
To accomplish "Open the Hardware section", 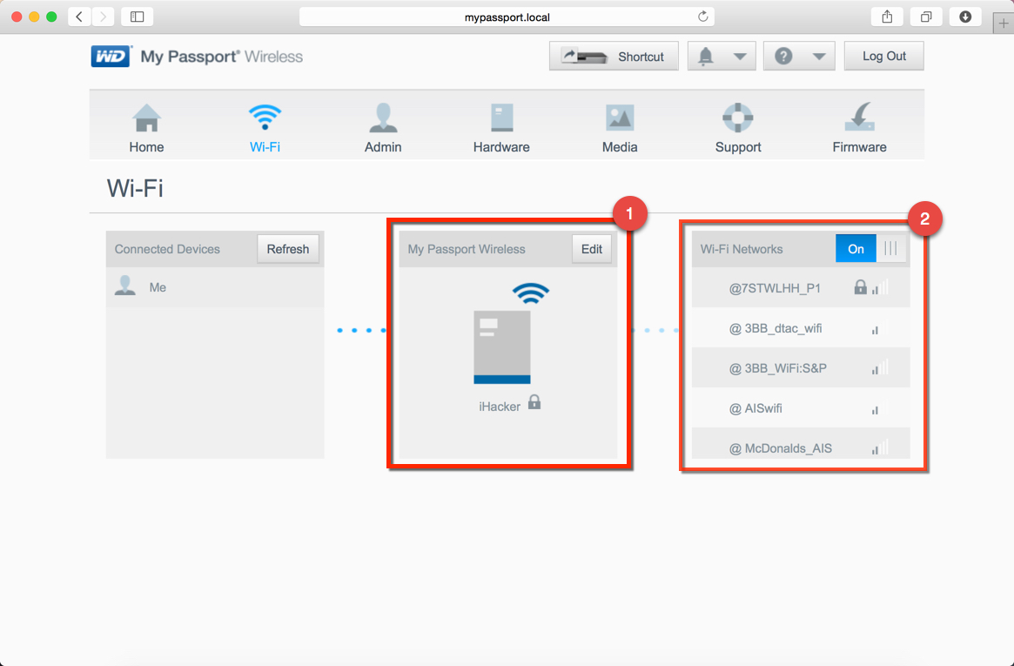I will [501, 129].
